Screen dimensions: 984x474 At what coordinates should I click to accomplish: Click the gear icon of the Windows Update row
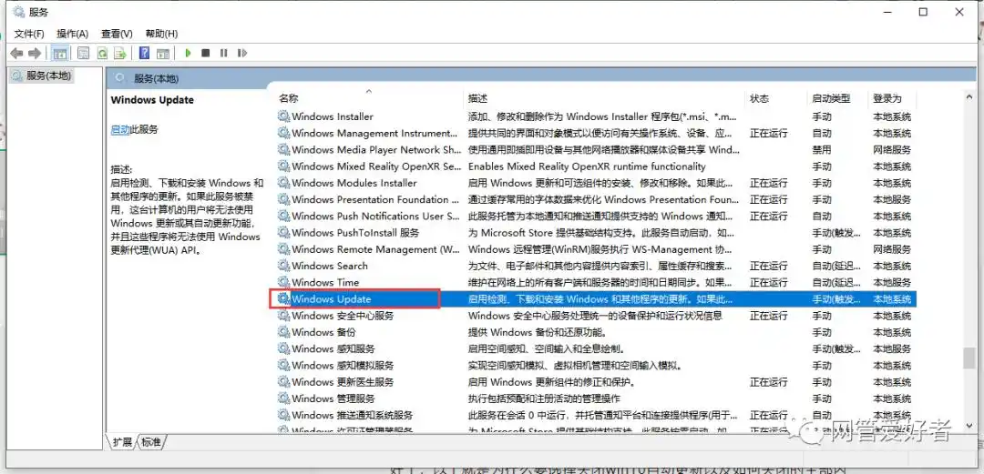(283, 299)
